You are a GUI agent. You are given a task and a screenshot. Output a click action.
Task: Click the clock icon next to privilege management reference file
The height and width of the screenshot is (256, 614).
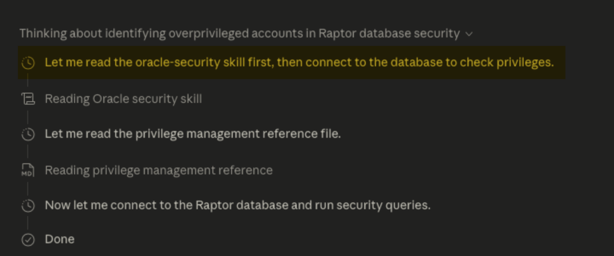28,135
